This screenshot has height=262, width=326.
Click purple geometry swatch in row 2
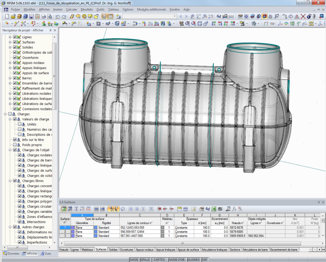73,232
